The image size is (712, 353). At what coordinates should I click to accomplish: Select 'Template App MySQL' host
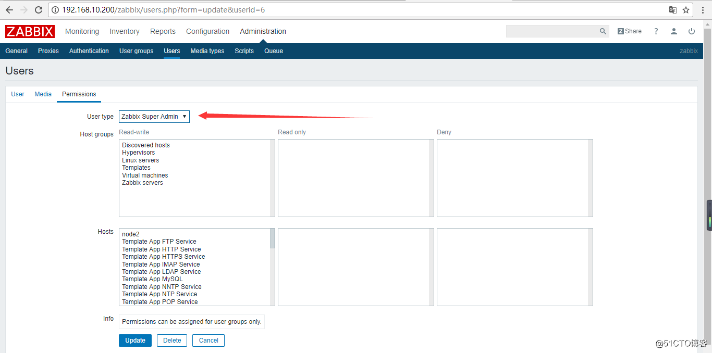tap(152, 279)
